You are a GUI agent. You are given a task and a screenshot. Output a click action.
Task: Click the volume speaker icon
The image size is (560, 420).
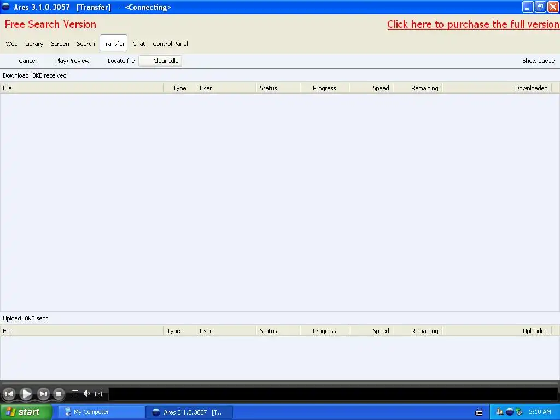coord(86,394)
